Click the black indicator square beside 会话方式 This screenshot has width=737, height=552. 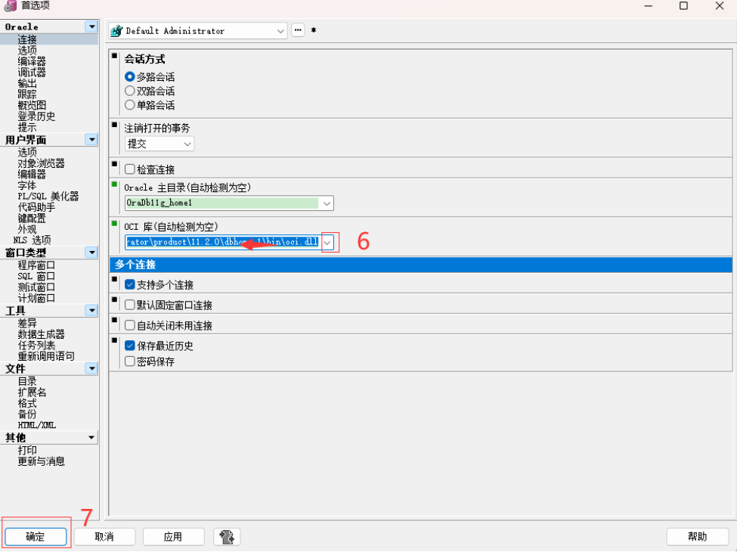[x=115, y=56]
